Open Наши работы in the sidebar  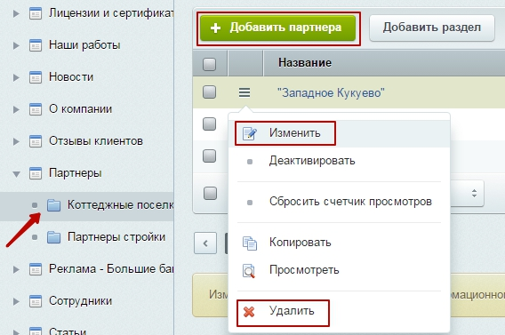pos(84,45)
